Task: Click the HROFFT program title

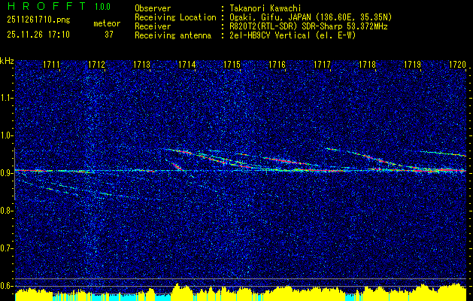Action: pos(47,6)
